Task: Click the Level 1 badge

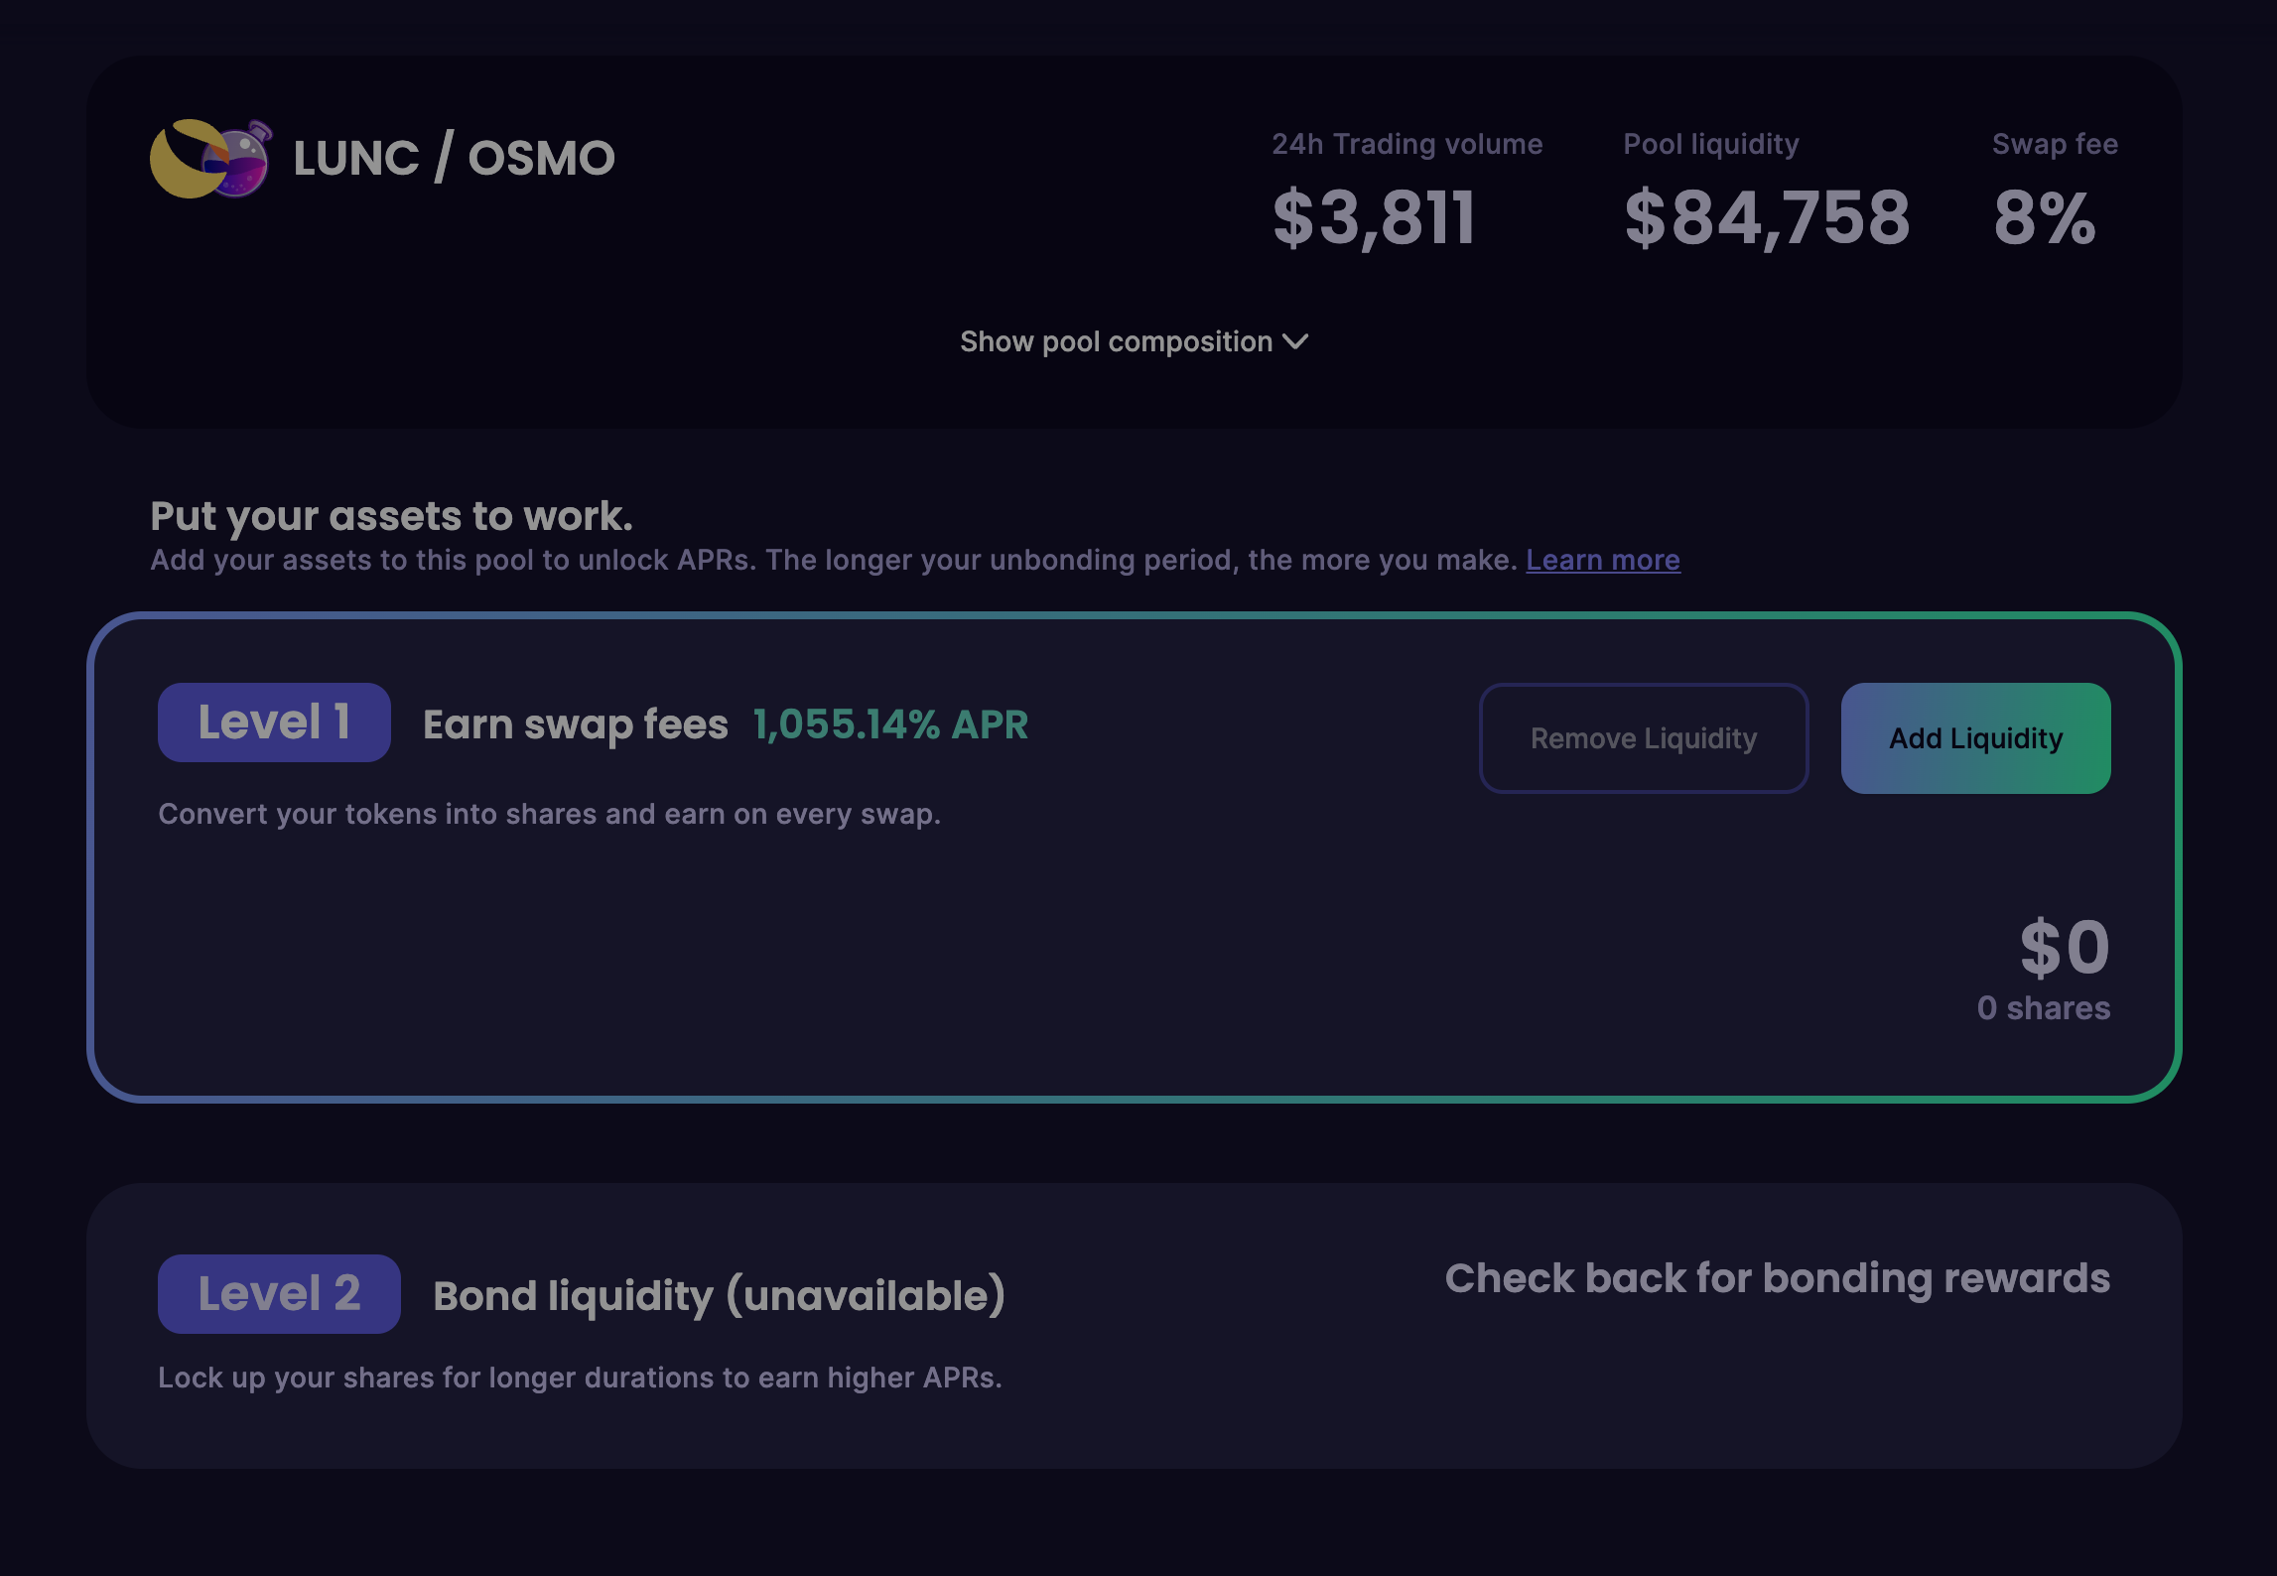Action: click(274, 722)
